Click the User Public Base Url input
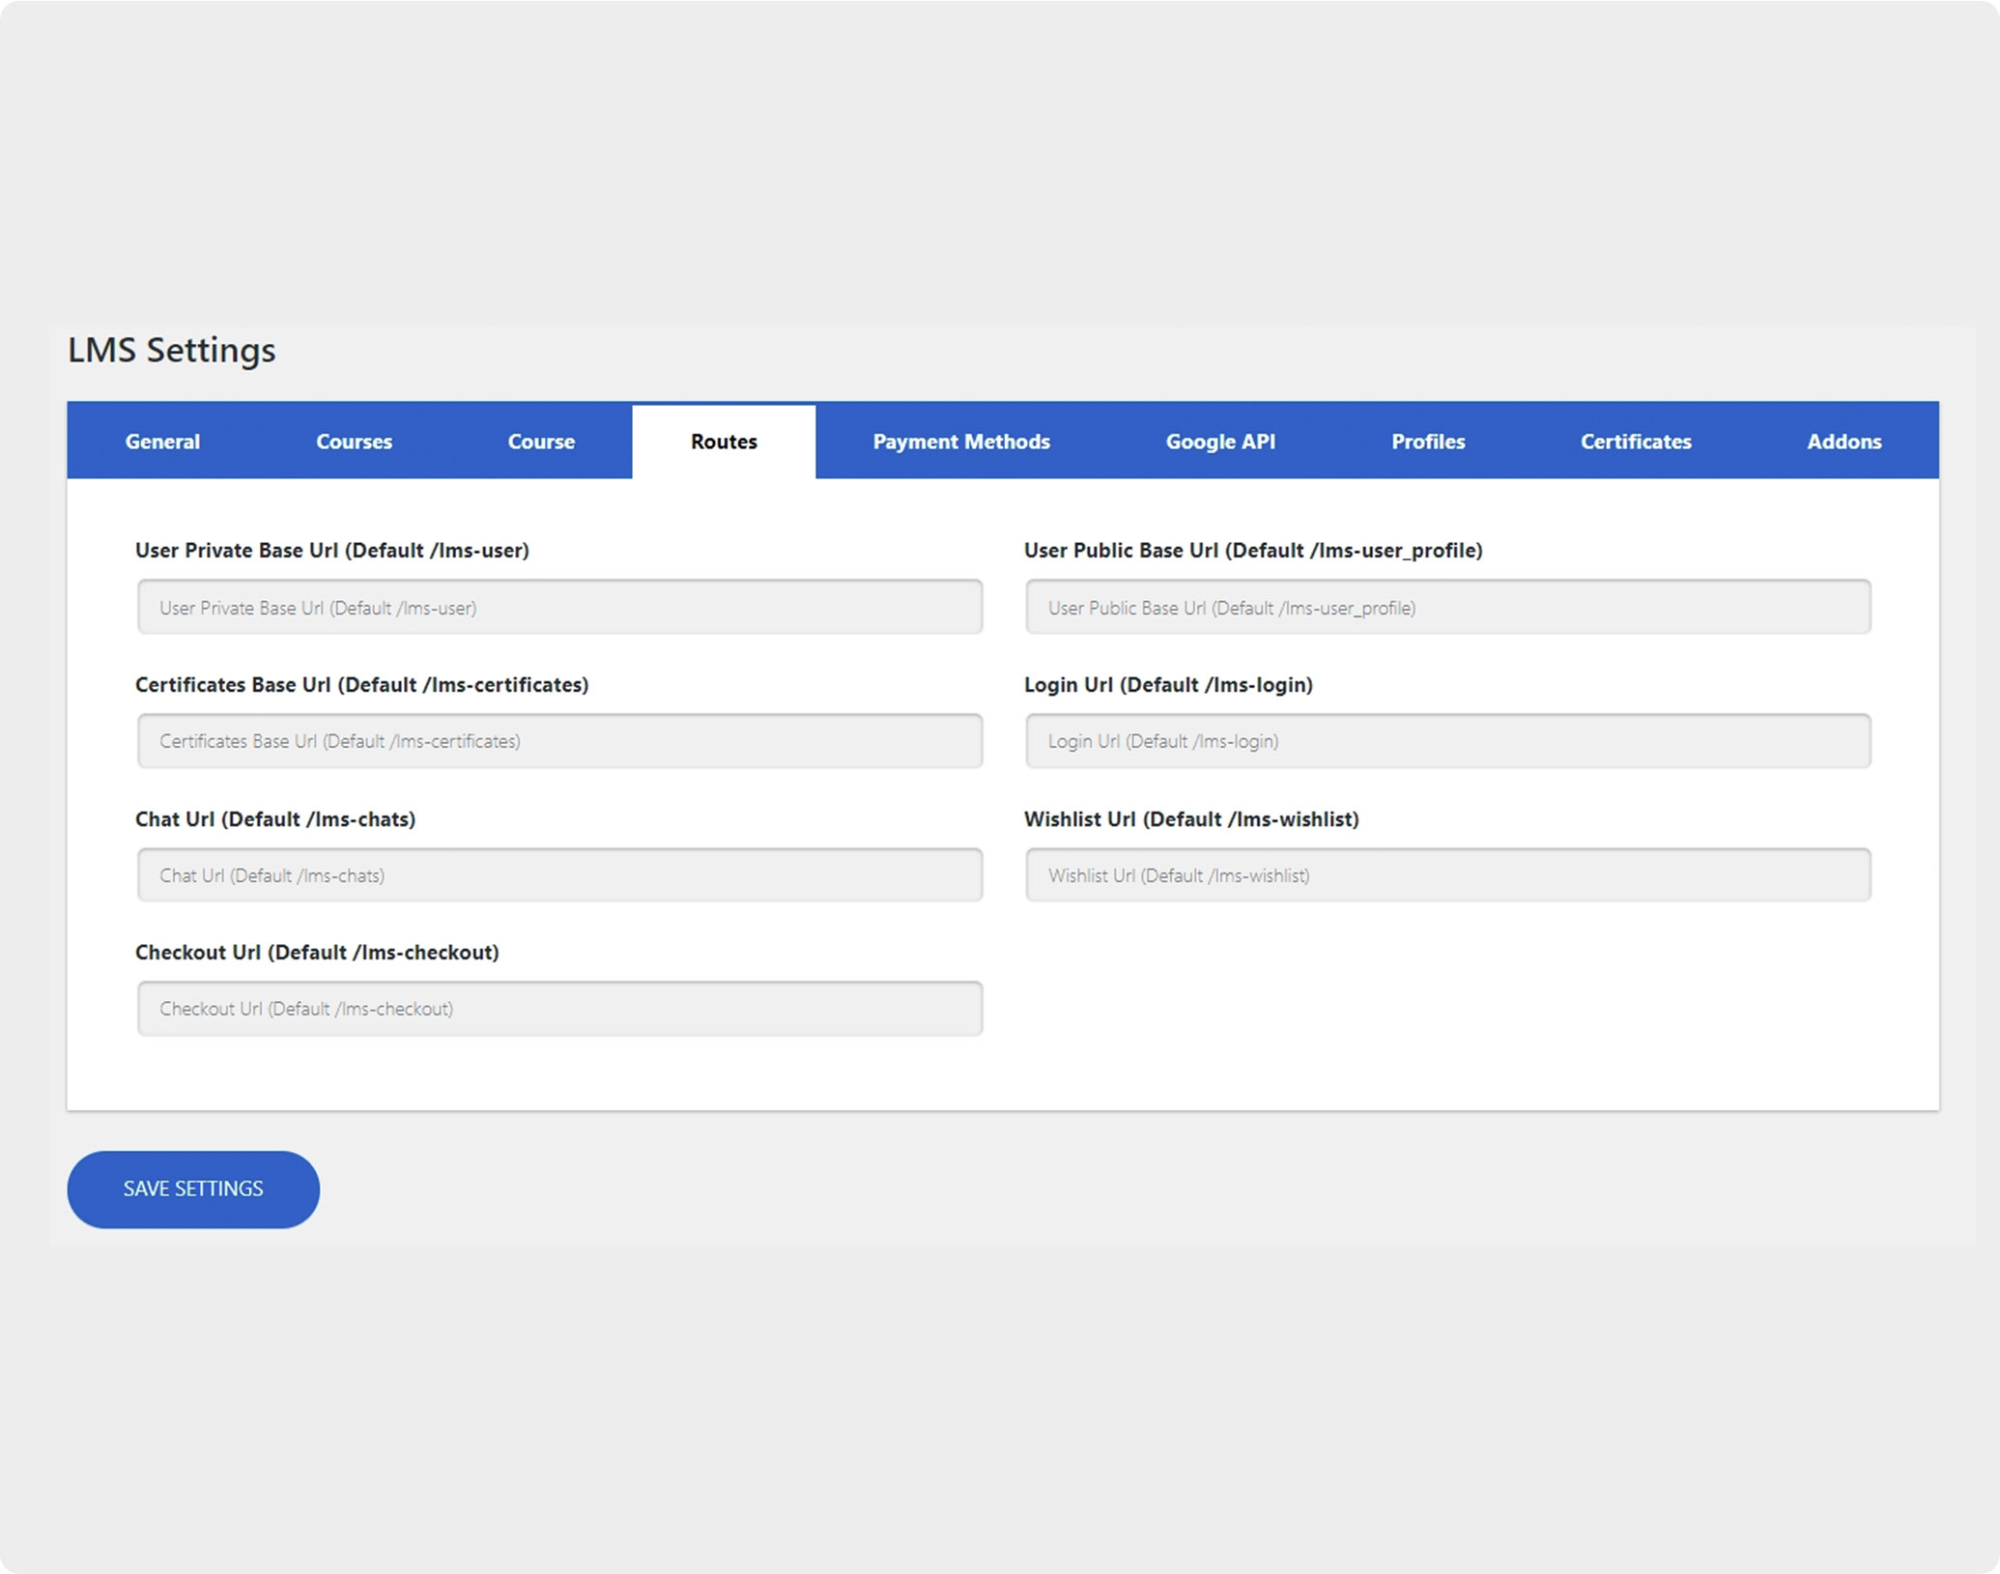Viewport: 2000px width, 1574px height. (x=1447, y=608)
